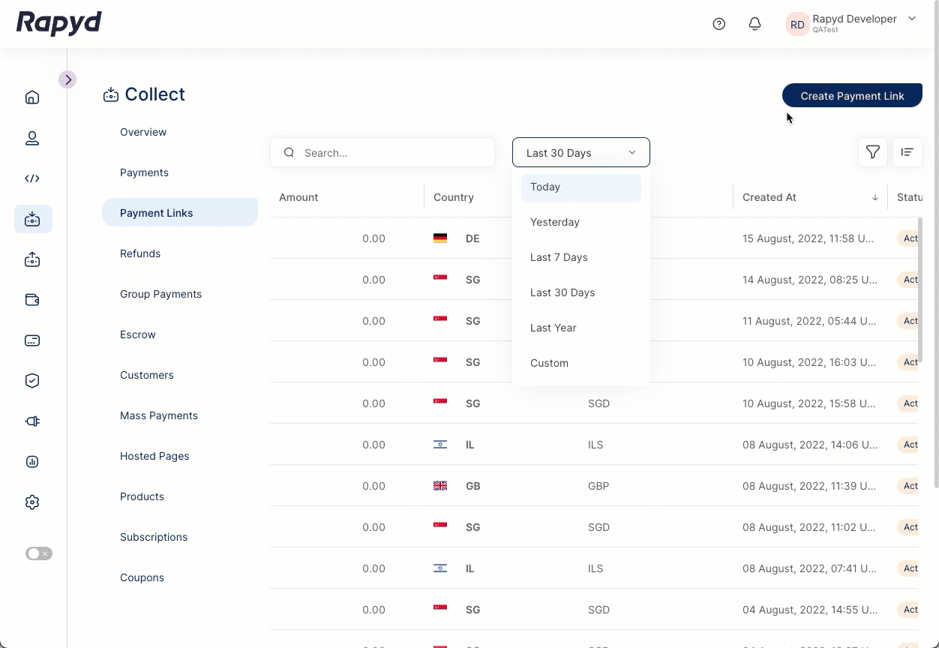This screenshot has width=939, height=648.
Task: Open the Payments section
Action: coord(144,172)
